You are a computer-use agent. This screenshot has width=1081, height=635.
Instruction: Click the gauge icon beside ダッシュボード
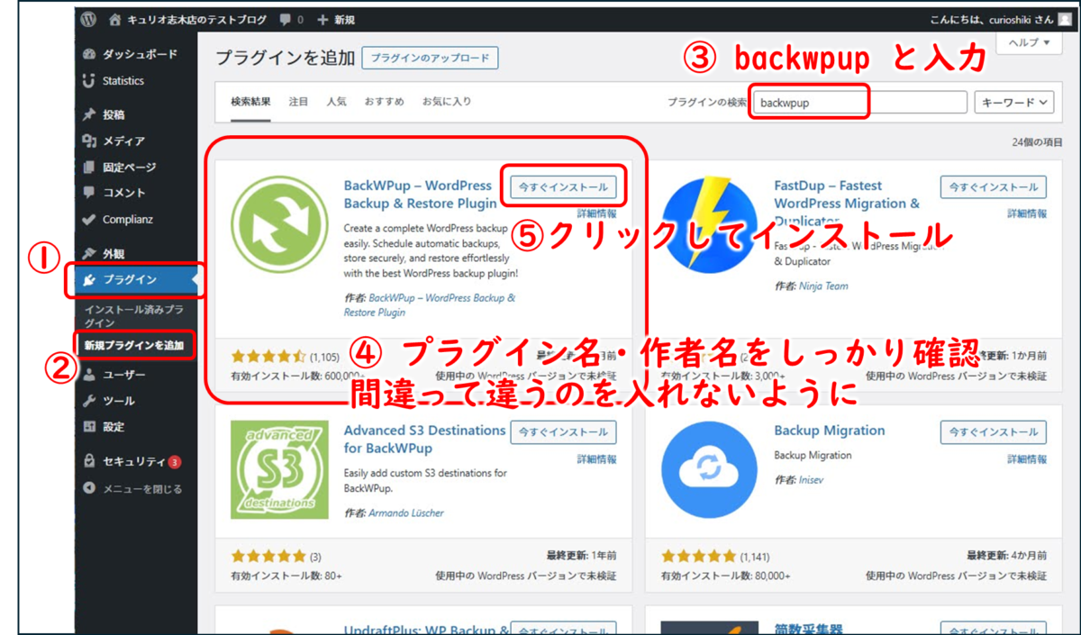pos(88,54)
